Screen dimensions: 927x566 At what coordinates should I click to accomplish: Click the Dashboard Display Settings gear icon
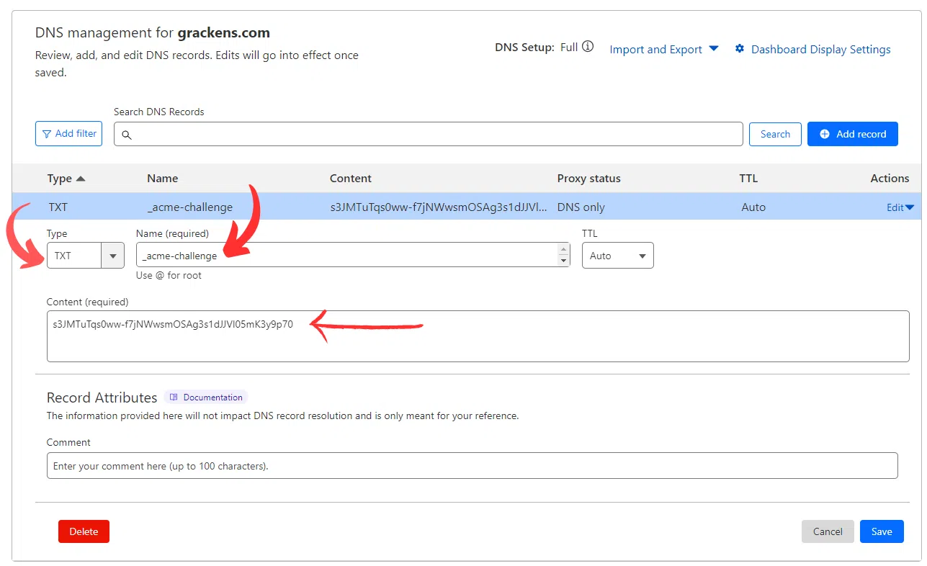(739, 49)
